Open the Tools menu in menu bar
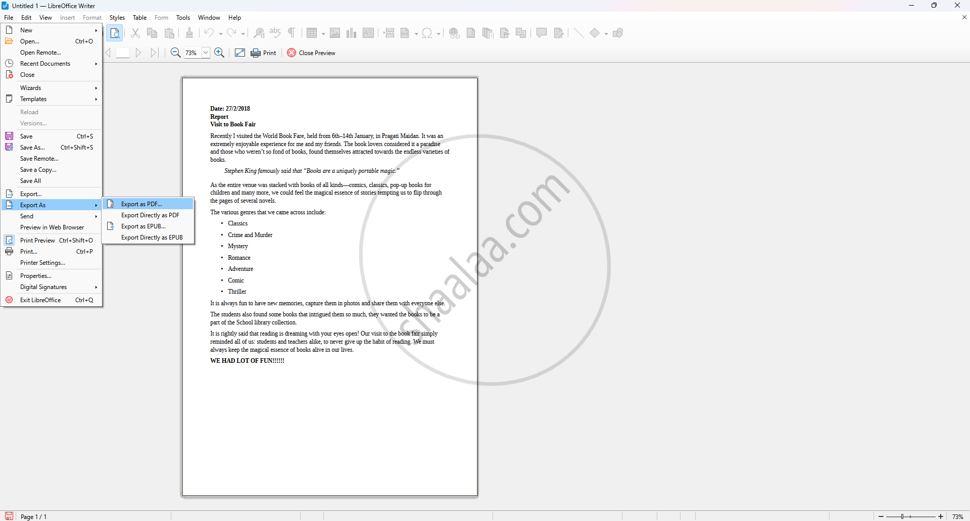This screenshot has height=521, width=970. tap(183, 18)
